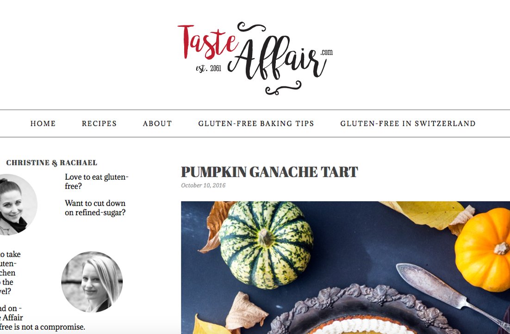510x334 pixels.
Task: Open the Recipes menu item
Action: [x=99, y=124]
